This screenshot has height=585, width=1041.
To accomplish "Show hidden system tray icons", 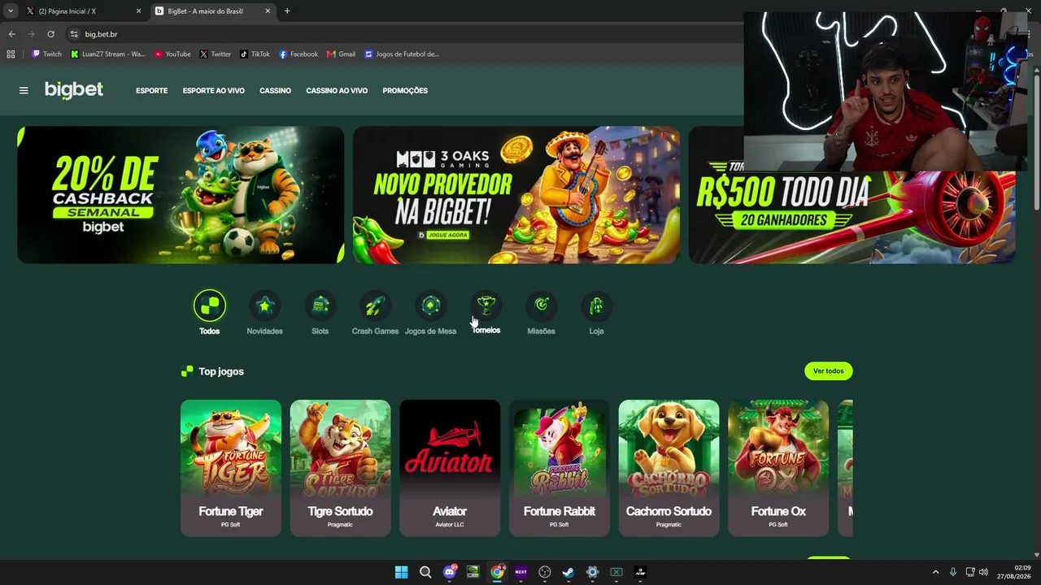I will (935, 572).
